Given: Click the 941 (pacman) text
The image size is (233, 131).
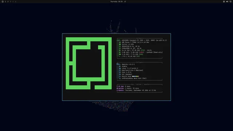Looking at the screenshot, I should pos(127,74).
